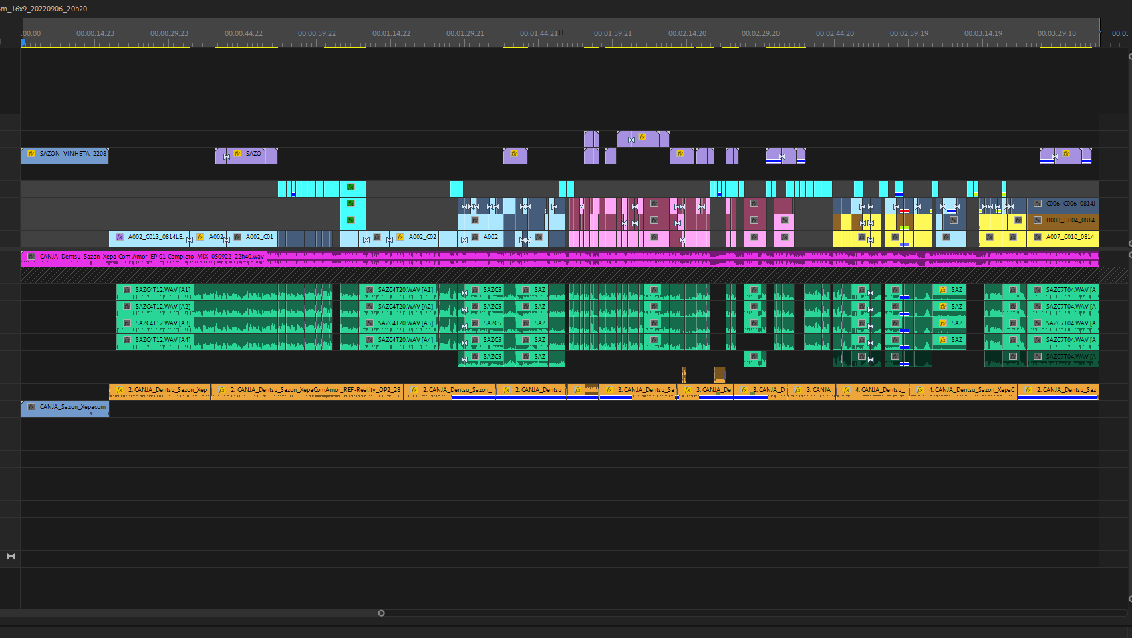
Task: Click the 00:00:59:22 mark on the ruler
Action: click(317, 33)
